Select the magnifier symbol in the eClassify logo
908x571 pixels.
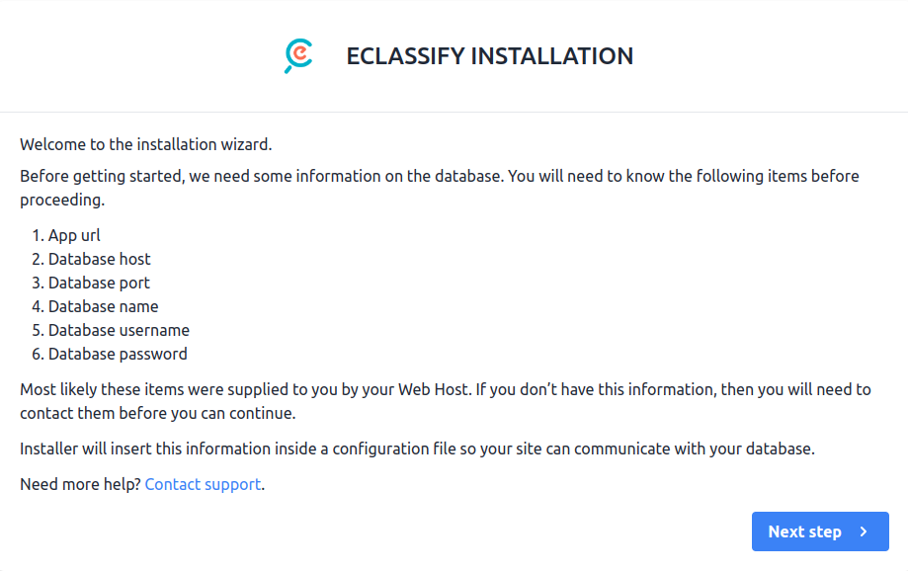pyautogui.click(x=297, y=54)
